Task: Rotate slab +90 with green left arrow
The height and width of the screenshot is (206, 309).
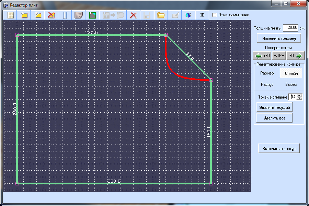Action: click(x=262, y=56)
